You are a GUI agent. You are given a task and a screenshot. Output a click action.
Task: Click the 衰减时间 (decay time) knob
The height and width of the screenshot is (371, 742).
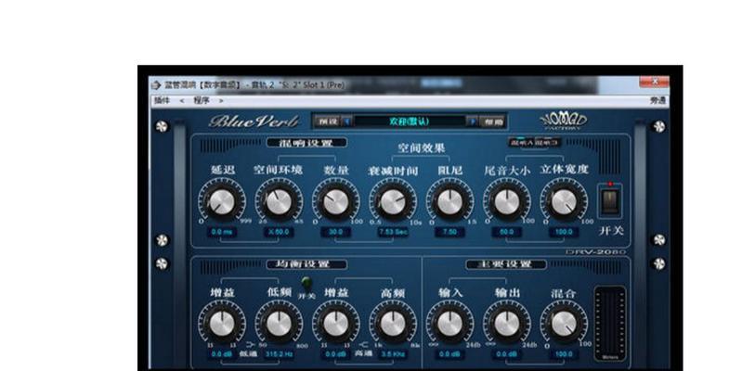(x=393, y=202)
